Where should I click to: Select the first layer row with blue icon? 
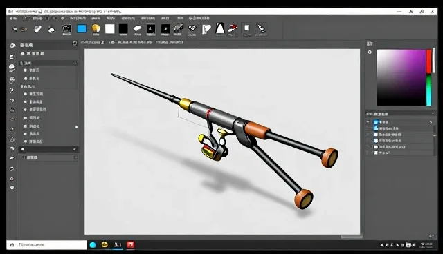tap(401, 122)
